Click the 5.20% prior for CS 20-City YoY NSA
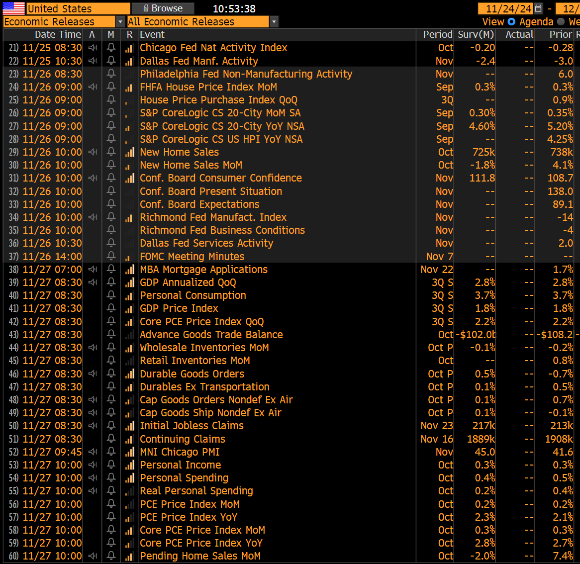580x564 pixels. [560, 126]
